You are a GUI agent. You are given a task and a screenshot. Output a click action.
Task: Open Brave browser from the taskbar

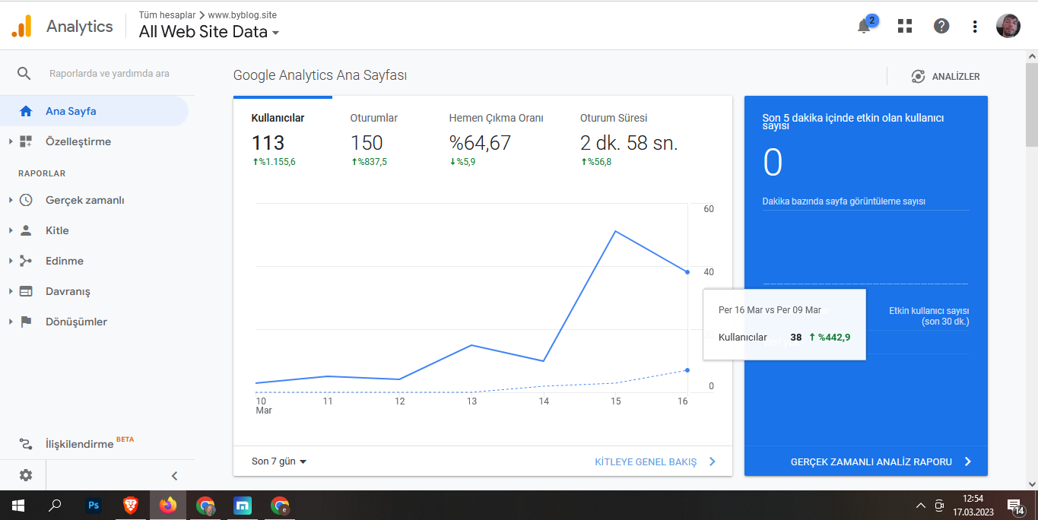click(131, 506)
